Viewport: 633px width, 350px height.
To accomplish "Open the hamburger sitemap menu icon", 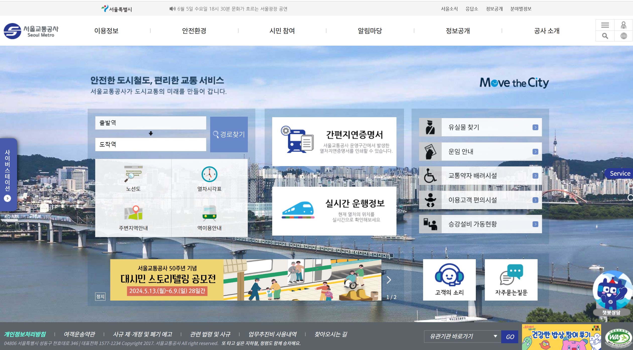I will coord(605,25).
